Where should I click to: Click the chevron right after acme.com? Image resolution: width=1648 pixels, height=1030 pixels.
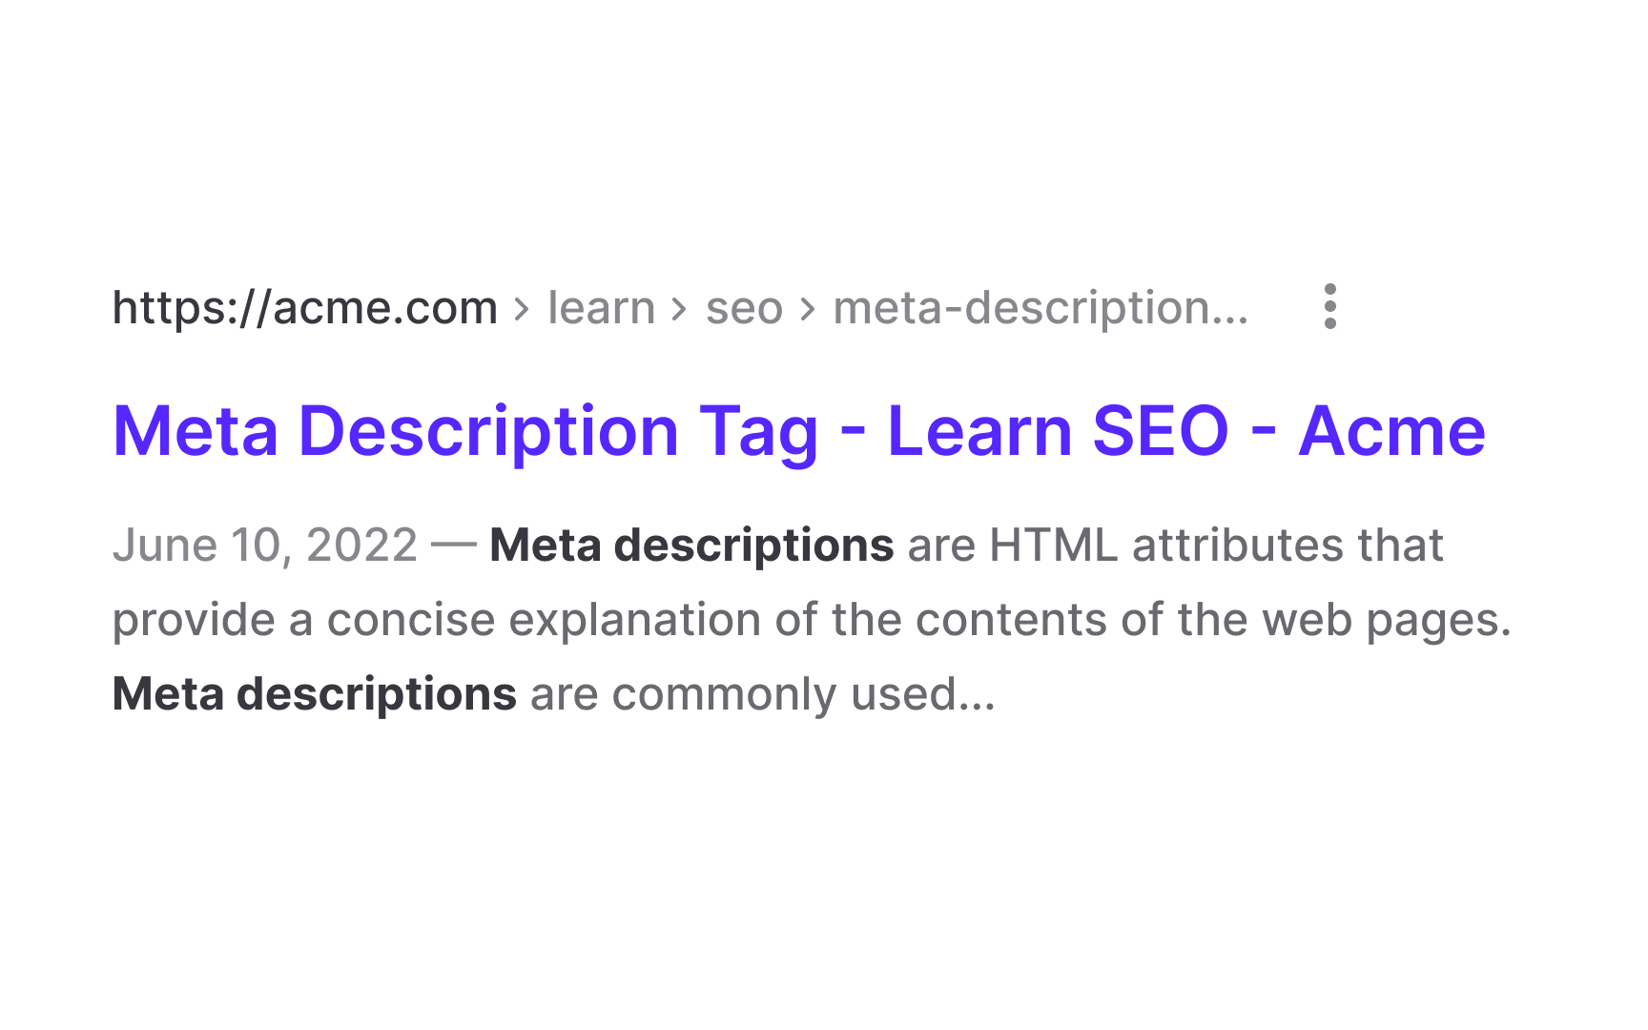pyautogui.click(x=522, y=308)
